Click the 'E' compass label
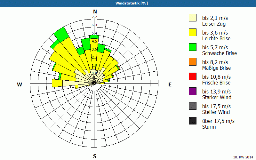 170,84
